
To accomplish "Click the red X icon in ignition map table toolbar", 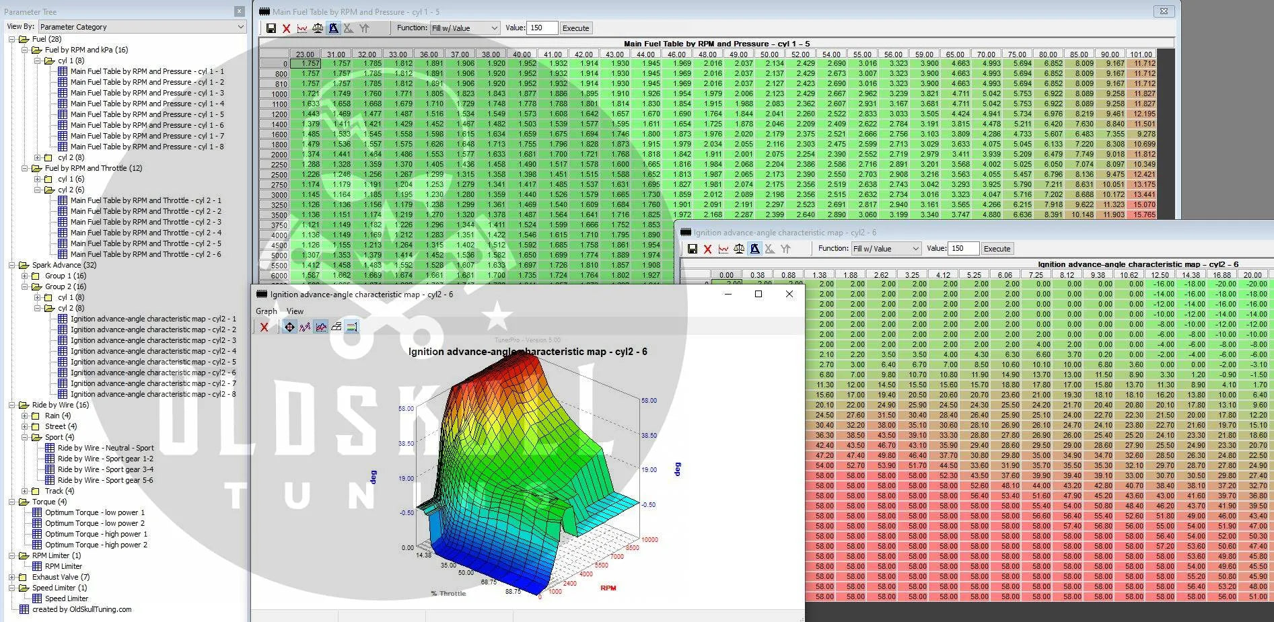I will pos(707,249).
